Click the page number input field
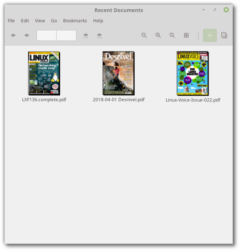This screenshot has height=251, width=240. 47,35
